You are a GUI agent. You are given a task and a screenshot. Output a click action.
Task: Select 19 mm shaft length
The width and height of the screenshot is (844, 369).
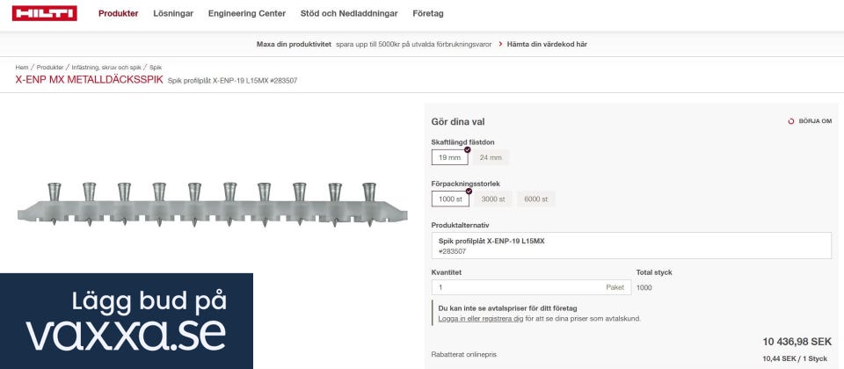click(x=450, y=157)
